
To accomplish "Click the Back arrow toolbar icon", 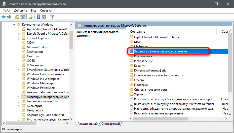I will 4,17.
